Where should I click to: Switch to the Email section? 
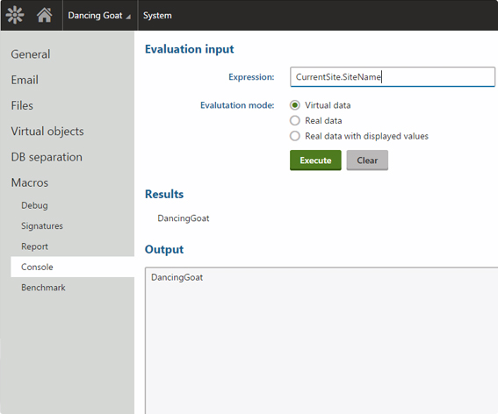pyautogui.click(x=25, y=80)
